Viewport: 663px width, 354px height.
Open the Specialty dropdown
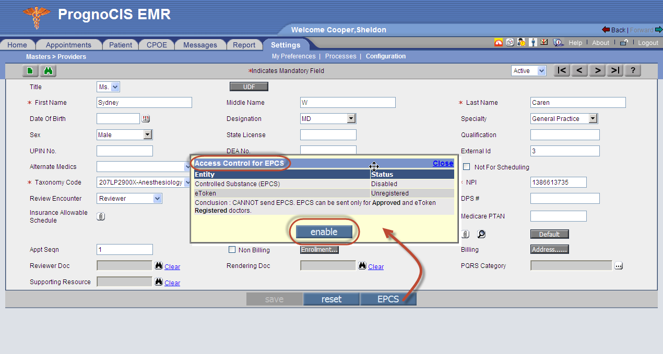click(564, 119)
